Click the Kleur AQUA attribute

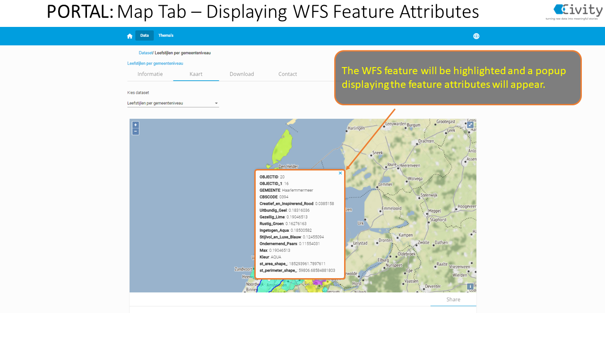pos(270,257)
